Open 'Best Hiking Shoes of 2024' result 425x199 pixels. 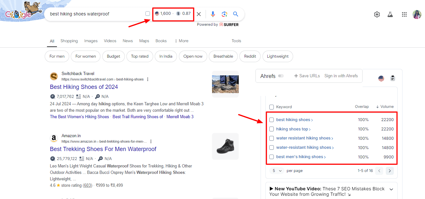[x=84, y=87]
